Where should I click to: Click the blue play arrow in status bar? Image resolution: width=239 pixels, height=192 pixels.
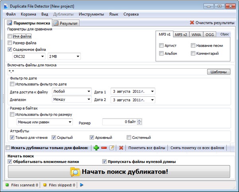tap(82, 185)
